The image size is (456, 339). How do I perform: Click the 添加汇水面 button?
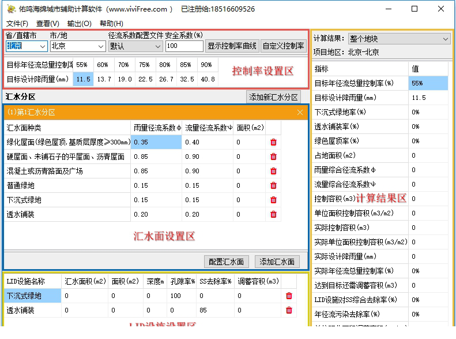(x=277, y=262)
